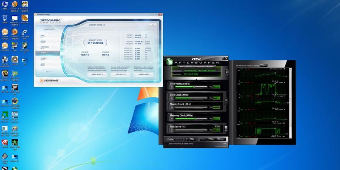
Task: Click the GPU usage graph in monitor
Action: [x=263, y=88]
